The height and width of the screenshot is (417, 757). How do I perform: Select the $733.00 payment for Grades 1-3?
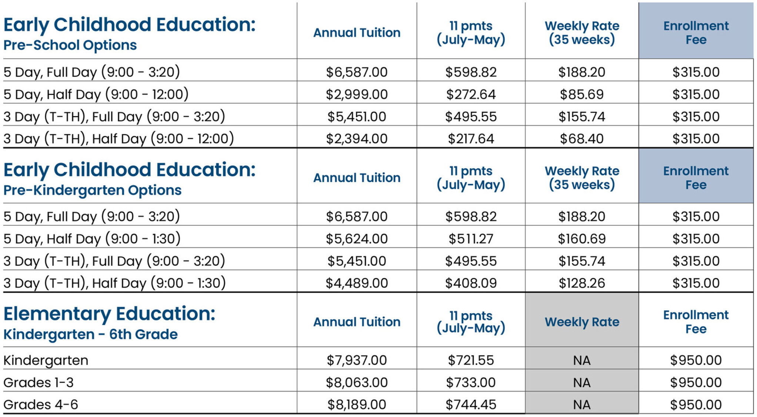coord(471,383)
